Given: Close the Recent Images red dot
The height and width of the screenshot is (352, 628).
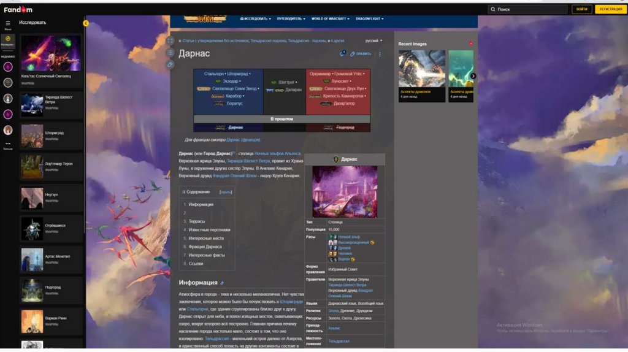Looking at the screenshot, I should coord(471,44).
